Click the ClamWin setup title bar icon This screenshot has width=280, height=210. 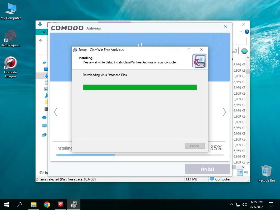tap(75, 50)
